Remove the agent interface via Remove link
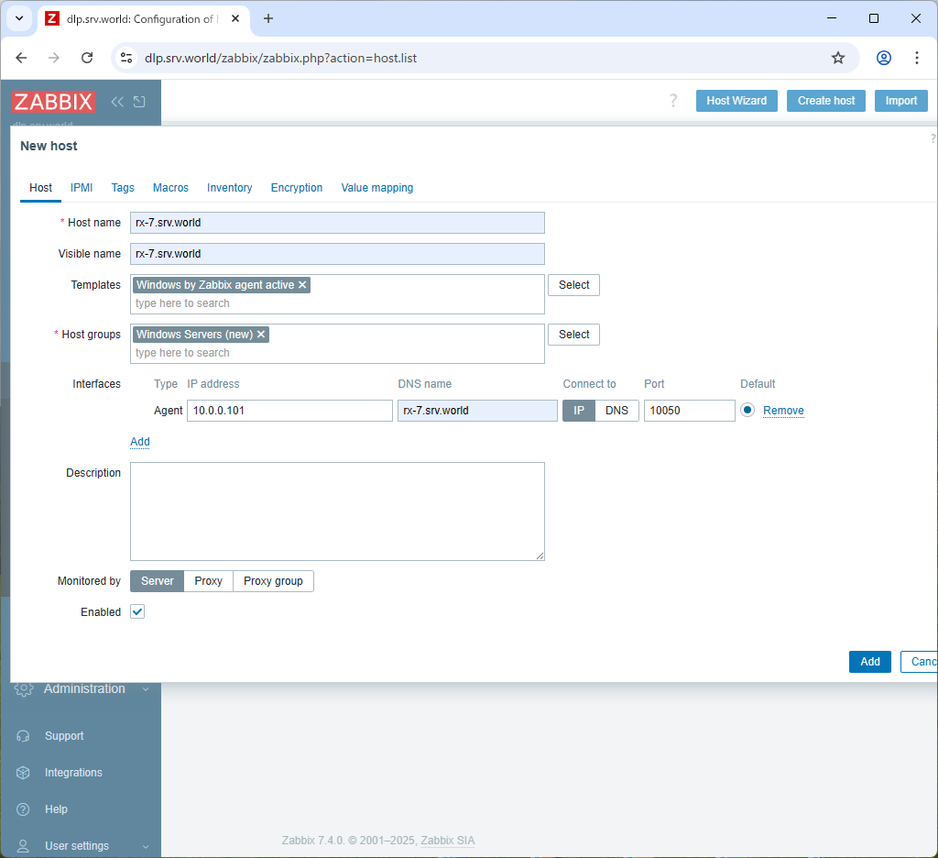Image resolution: width=938 pixels, height=858 pixels. tap(783, 410)
